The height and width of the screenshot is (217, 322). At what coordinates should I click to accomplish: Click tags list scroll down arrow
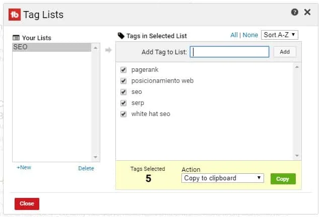[297, 155]
